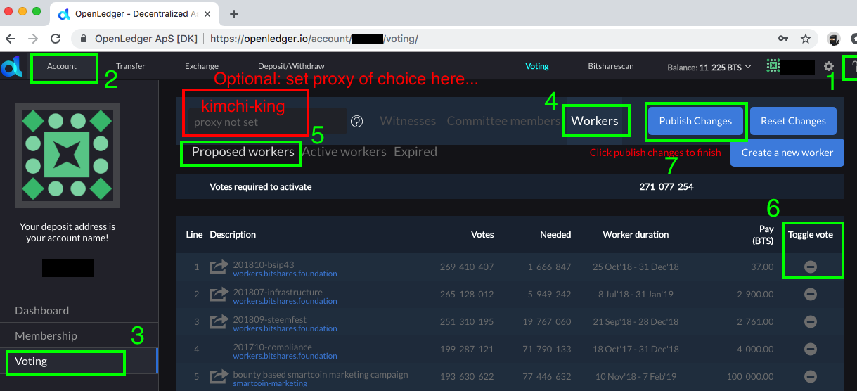
Task: Click the Publish Changes button
Action: point(695,121)
